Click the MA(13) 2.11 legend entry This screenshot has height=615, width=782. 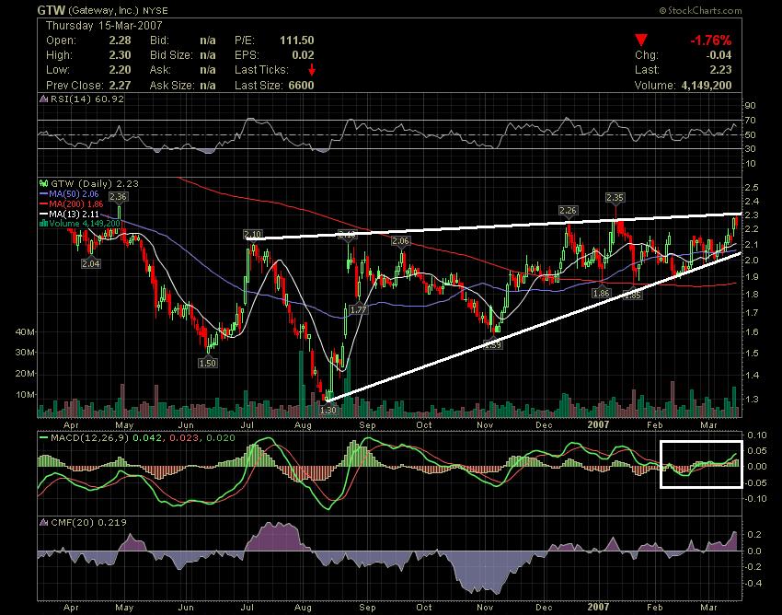[74, 214]
